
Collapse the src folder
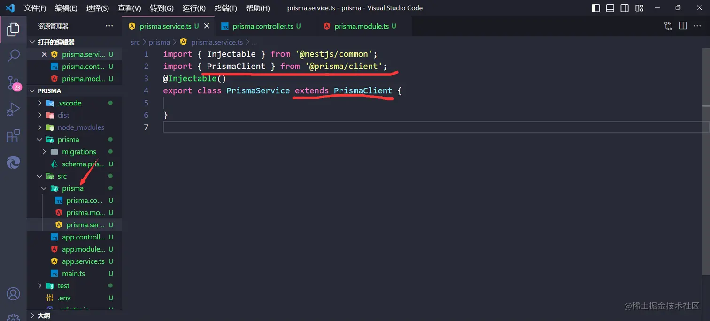pos(74,176)
